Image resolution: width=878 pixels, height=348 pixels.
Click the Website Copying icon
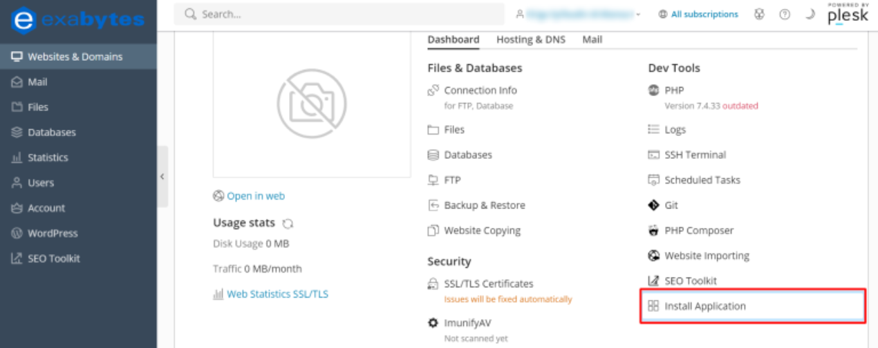433,231
